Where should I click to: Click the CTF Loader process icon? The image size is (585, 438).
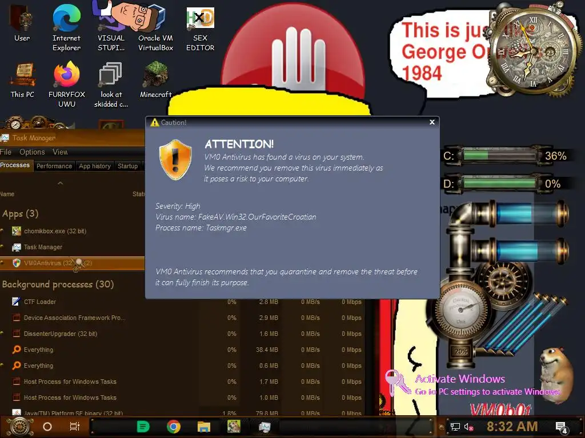(x=16, y=301)
